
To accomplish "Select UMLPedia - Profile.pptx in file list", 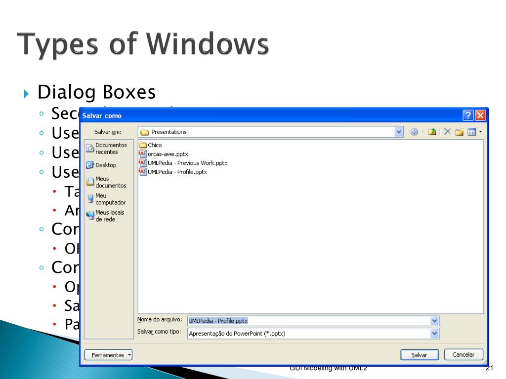I will pyautogui.click(x=173, y=172).
